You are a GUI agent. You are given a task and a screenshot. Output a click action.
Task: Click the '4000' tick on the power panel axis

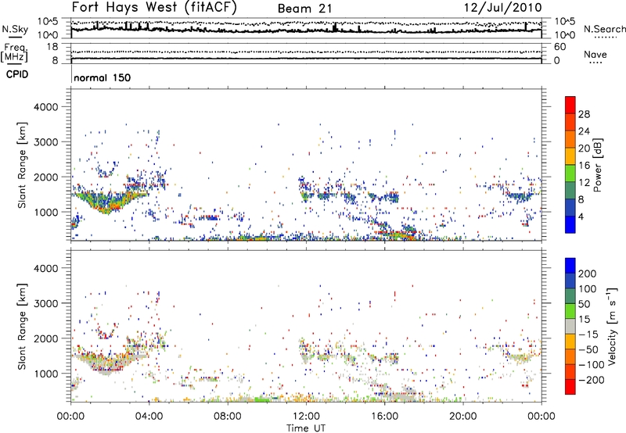pyautogui.click(x=46, y=107)
